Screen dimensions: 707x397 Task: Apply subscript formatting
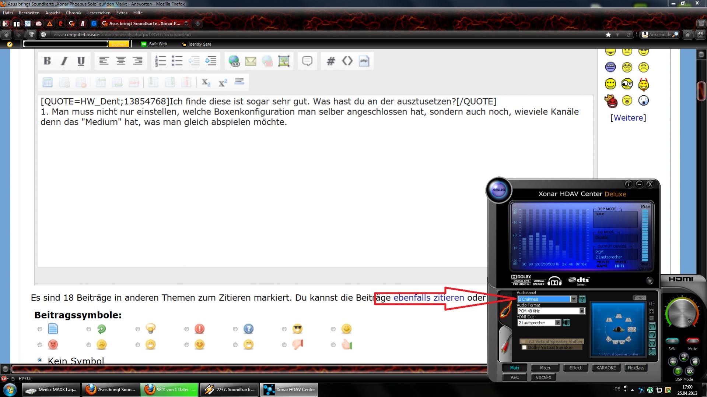click(206, 82)
